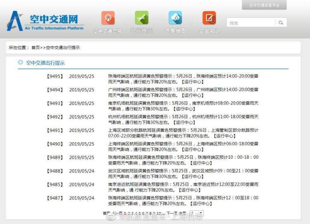Open notice 9488 about 武汉区域 delay
The image size is (310, 224).
coord(183,174)
